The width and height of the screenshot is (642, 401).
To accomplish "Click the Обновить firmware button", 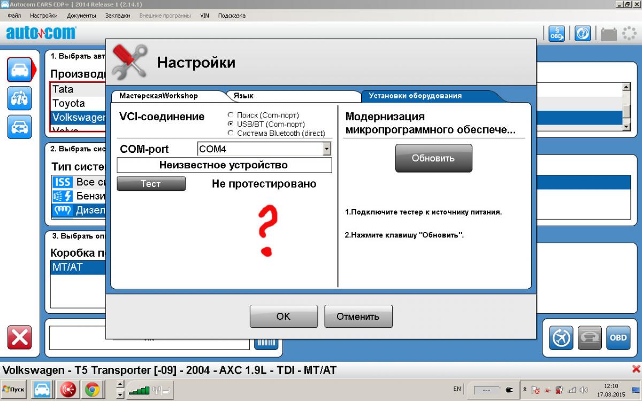I will (433, 158).
